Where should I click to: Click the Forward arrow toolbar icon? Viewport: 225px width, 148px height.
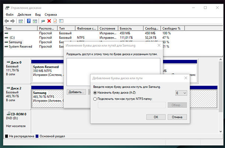pyautogui.click(x=13, y=21)
